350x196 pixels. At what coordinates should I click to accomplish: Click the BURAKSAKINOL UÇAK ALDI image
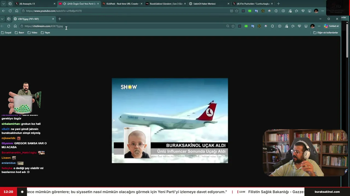170,121
